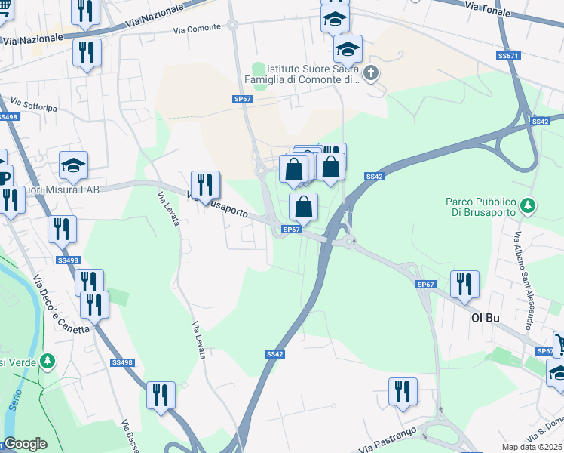Click the church icon at Istituto Suore Sacra Famiglia
564x453 pixels.
371,73
